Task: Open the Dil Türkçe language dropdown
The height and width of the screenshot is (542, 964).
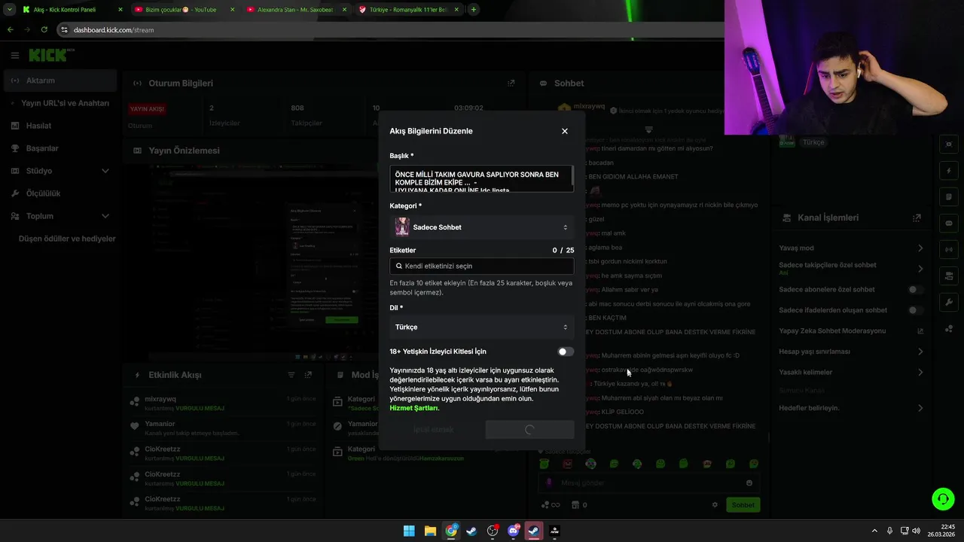Action: (481, 327)
